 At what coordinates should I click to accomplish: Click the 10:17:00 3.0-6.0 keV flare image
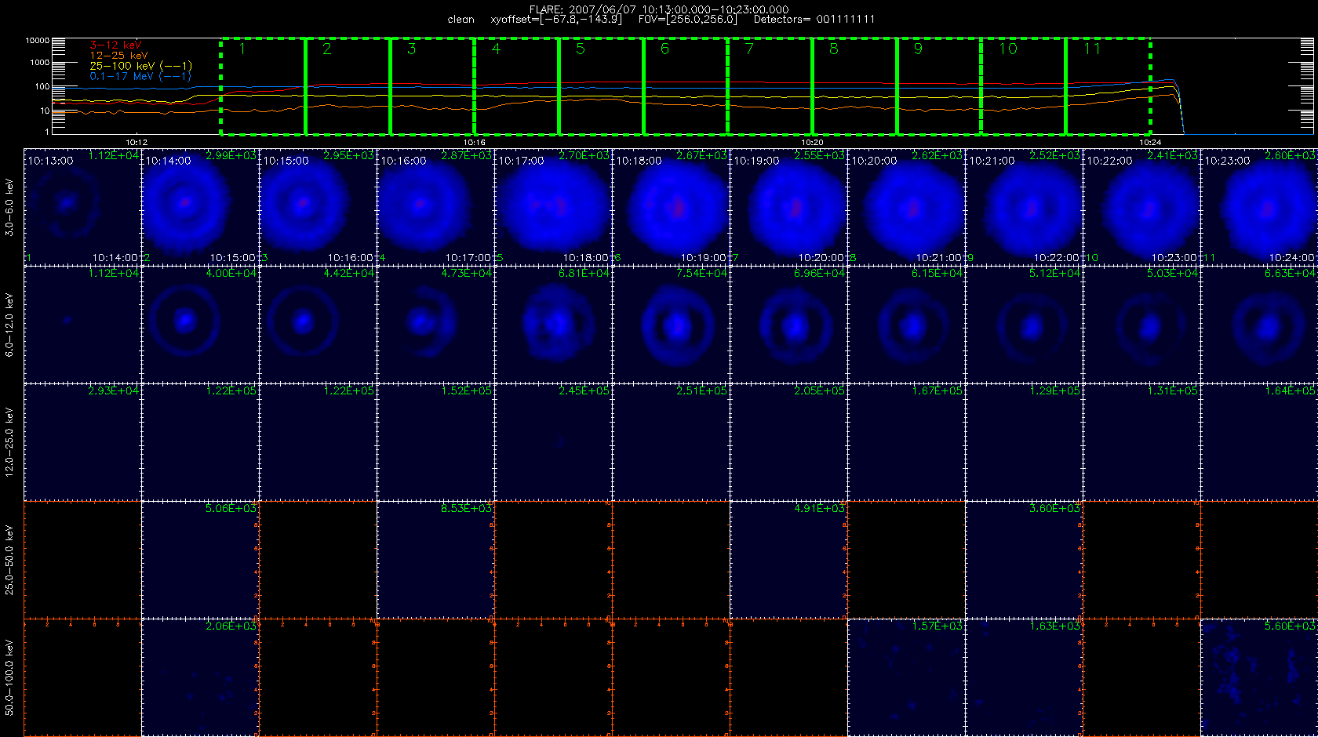tap(554, 207)
